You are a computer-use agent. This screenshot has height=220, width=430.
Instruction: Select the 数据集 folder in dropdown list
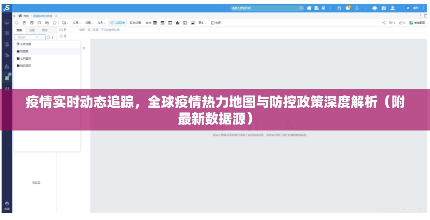pyautogui.click(x=24, y=51)
